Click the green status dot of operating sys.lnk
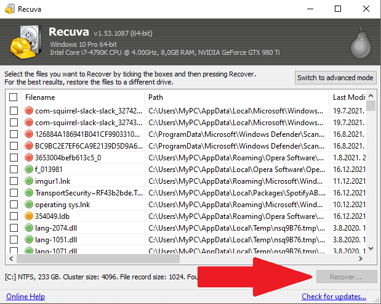The height and width of the screenshot is (304, 381). point(29,204)
